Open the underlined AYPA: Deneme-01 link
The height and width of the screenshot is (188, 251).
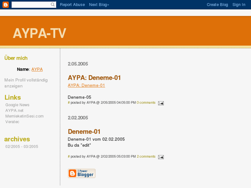click(86, 85)
